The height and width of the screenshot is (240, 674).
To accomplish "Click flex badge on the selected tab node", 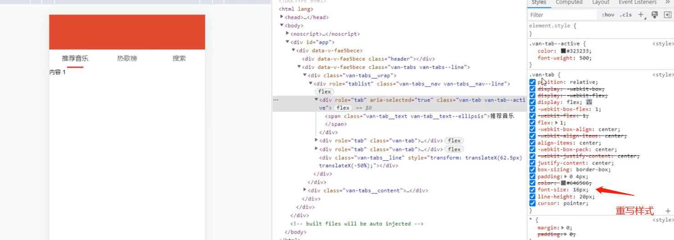I will click(x=343, y=108).
